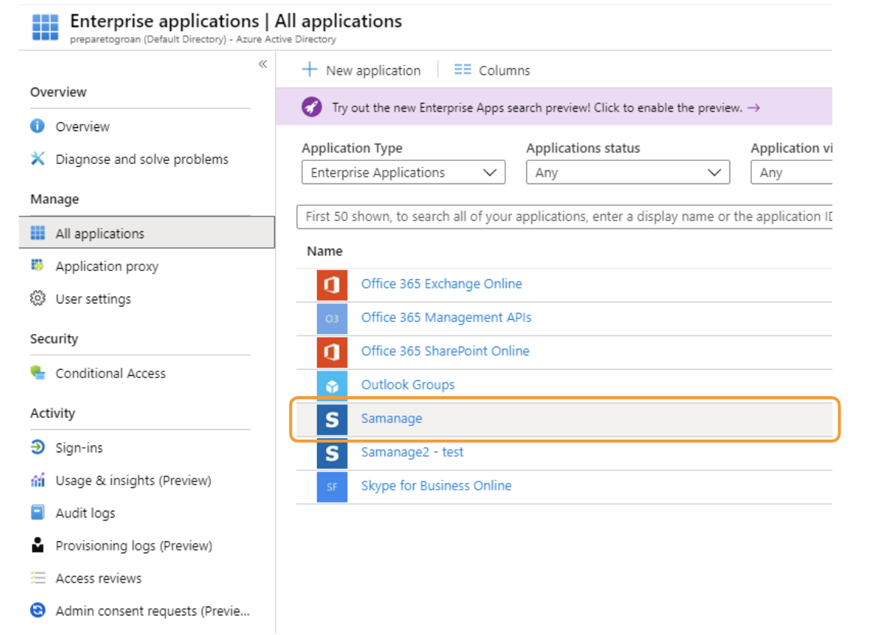Click the Usage & insights chart icon
The width and height of the screenshot is (874, 635).
tap(37, 479)
